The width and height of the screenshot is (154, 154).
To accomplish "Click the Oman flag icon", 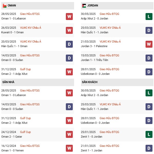I will pyautogui.click(x=5, y=6).
